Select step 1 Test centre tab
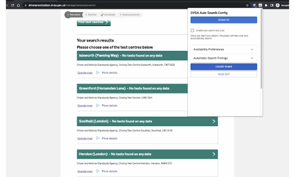The width and height of the screenshot is (295, 177). coord(74,15)
